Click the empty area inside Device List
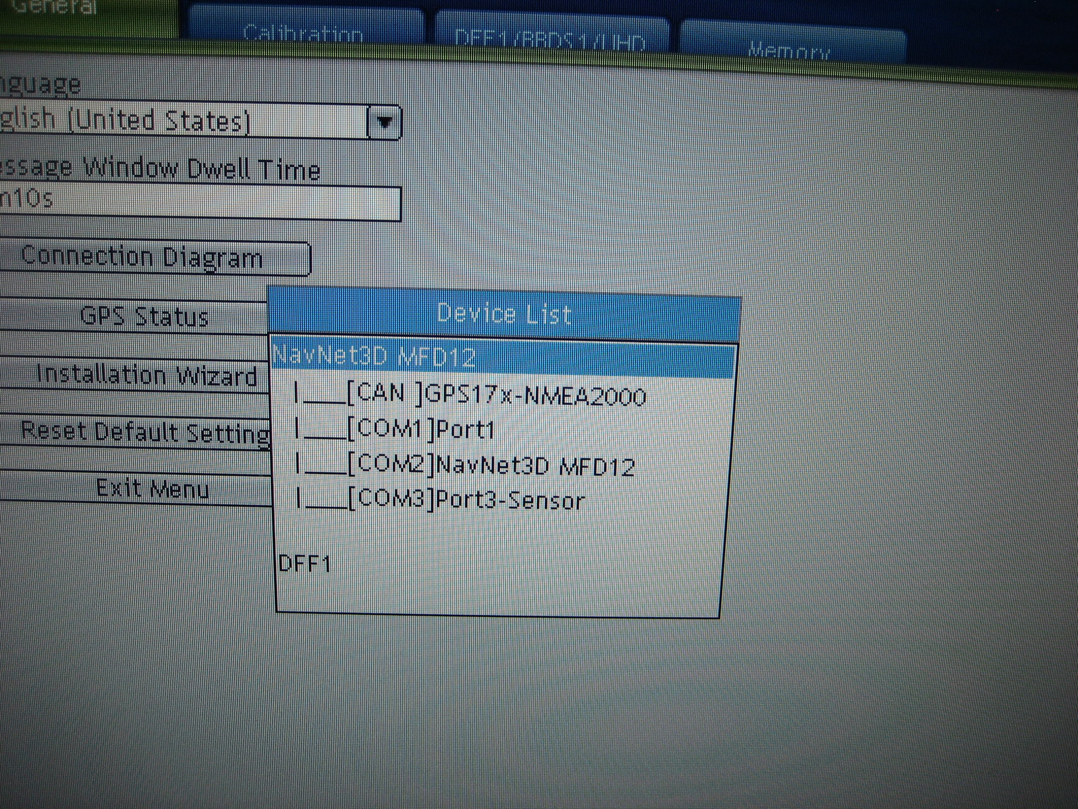1078x809 pixels. (x=536, y=585)
